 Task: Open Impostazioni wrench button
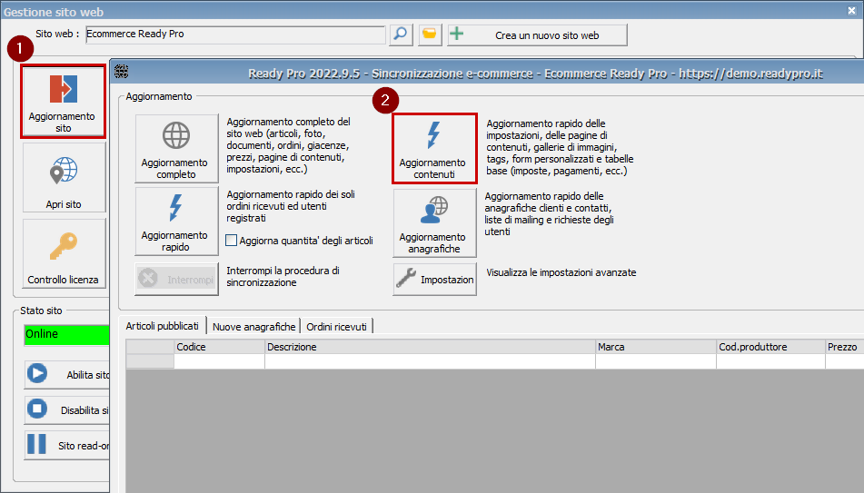point(434,280)
